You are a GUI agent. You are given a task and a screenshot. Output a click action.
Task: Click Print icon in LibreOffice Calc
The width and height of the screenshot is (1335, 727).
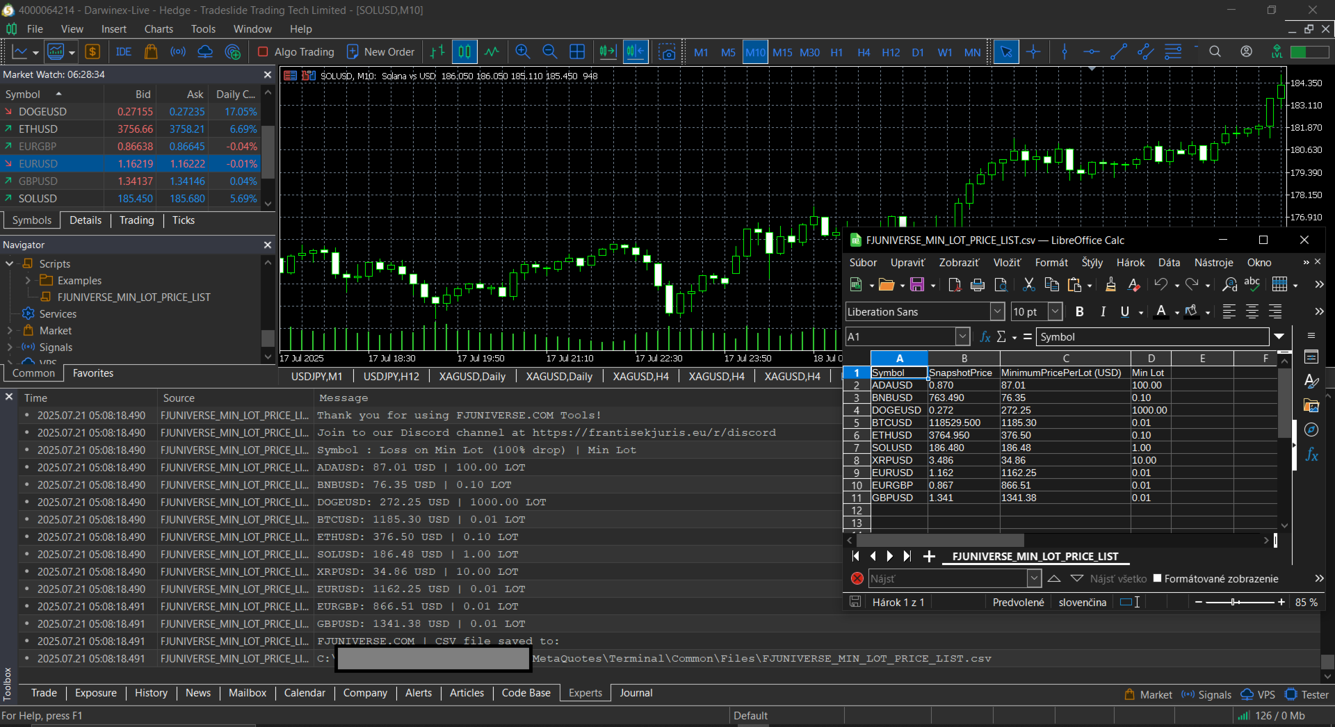(978, 285)
